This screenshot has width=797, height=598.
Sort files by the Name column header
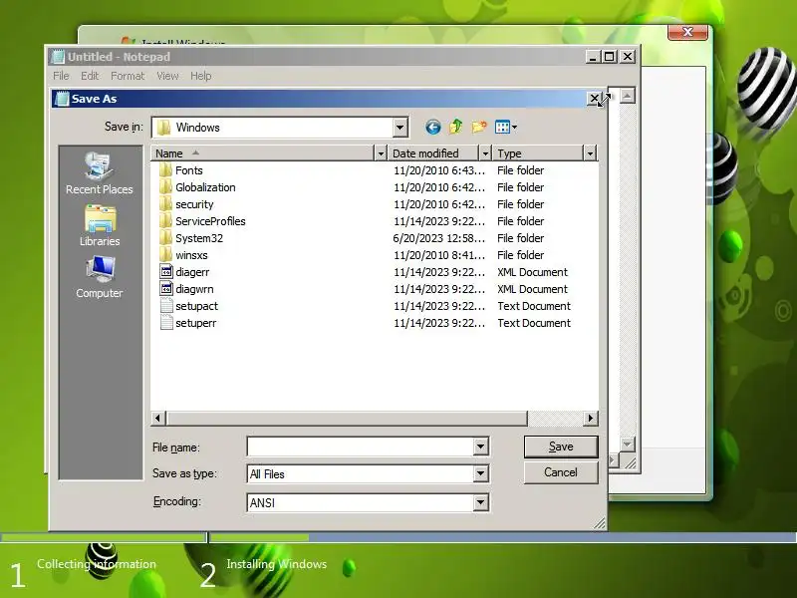click(x=262, y=153)
